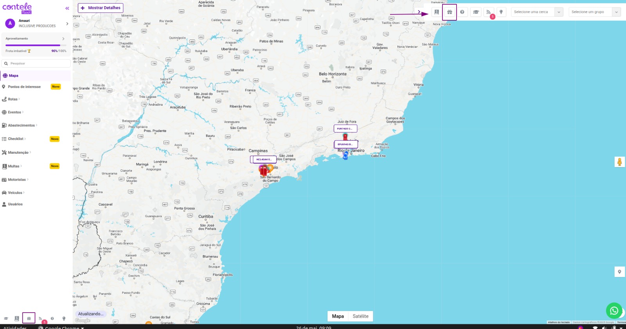Expand the Abastecimentos menu item
The height and width of the screenshot is (329, 626).
pyautogui.click(x=20, y=126)
